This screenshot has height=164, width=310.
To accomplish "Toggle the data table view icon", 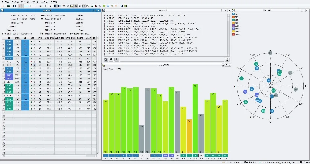I will point(84,6).
